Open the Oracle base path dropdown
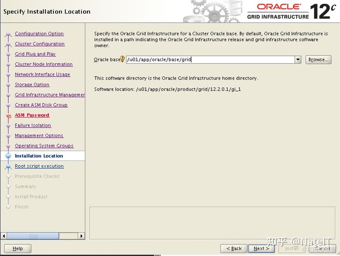This screenshot has width=340, height=256. pyautogui.click(x=298, y=60)
